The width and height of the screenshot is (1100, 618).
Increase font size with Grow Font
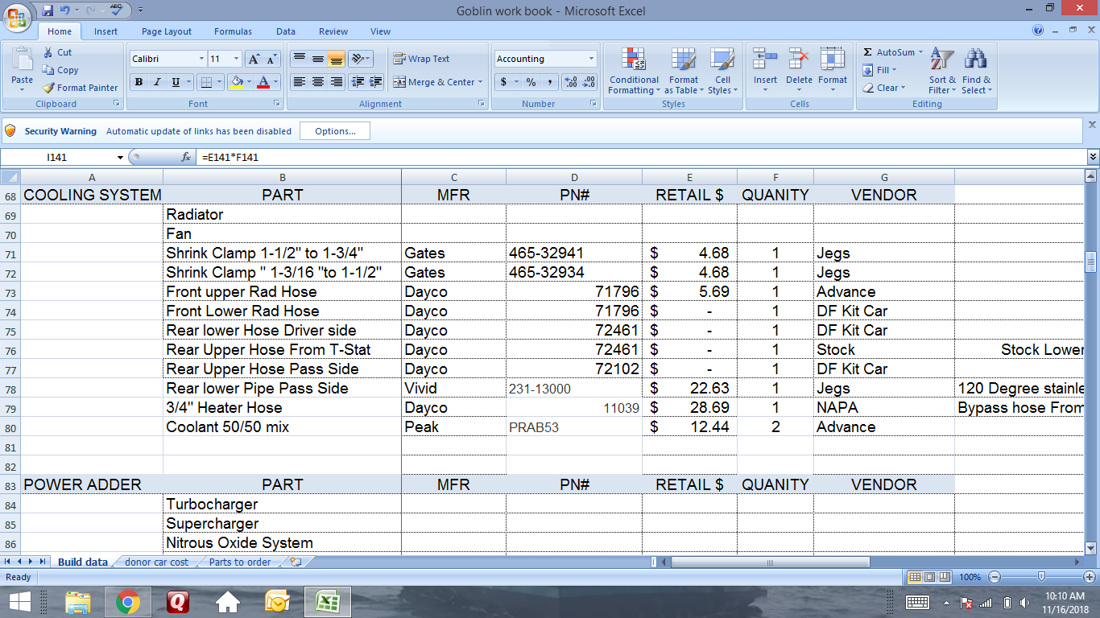pyautogui.click(x=253, y=59)
